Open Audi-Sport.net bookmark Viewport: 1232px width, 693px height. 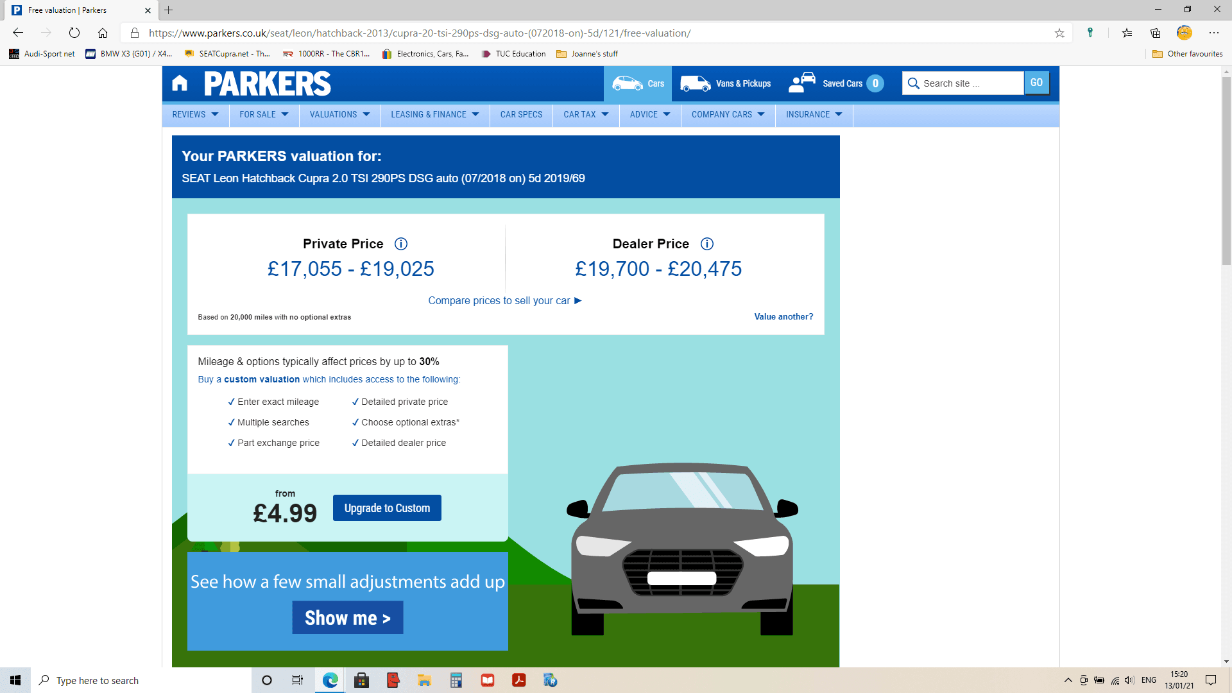(x=42, y=54)
